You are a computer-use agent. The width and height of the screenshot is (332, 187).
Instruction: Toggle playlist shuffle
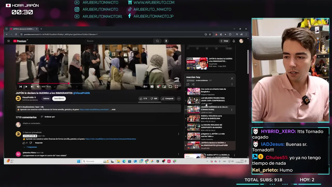click(x=193, y=84)
